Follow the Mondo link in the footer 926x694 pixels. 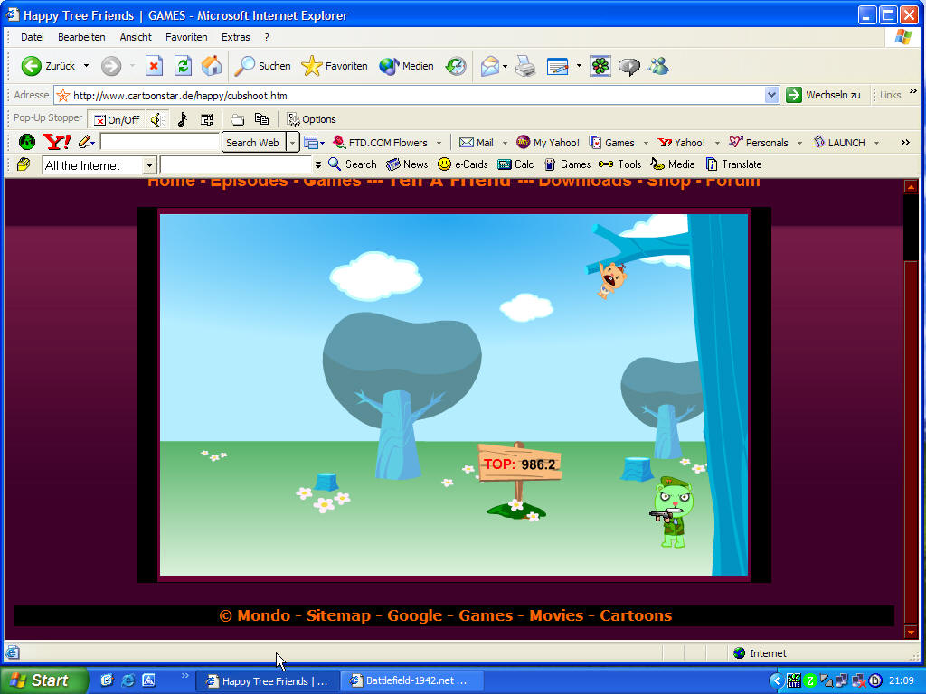tap(263, 615)
